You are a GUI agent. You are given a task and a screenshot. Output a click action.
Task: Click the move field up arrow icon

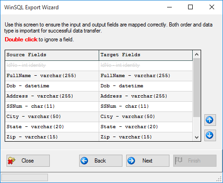210,120
